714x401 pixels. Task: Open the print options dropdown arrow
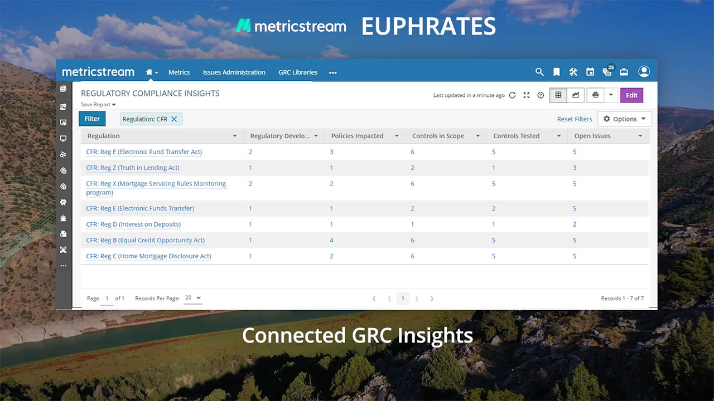tap(611, 95)
